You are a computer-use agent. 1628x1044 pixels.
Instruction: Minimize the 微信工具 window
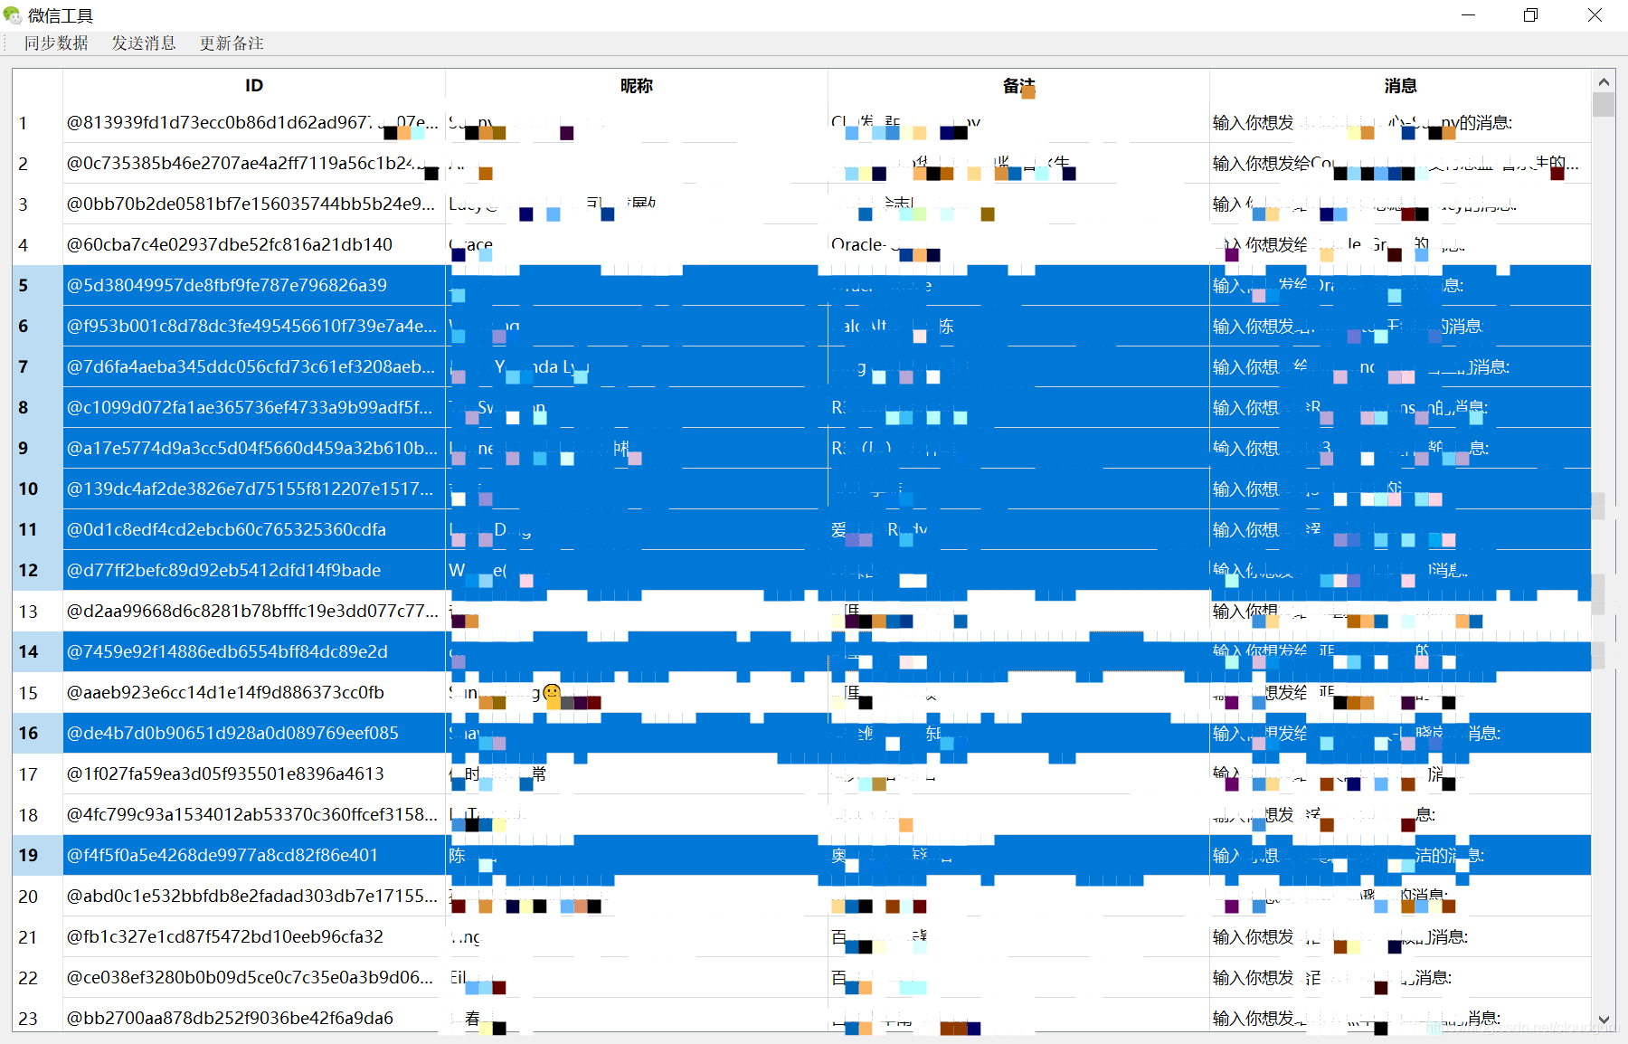(x=1469, y=15)
